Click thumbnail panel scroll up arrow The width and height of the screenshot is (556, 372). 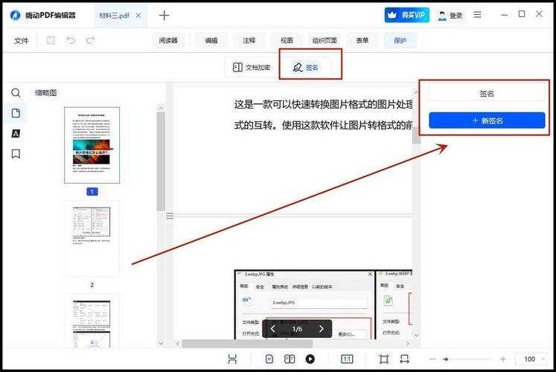pos(161,108)
